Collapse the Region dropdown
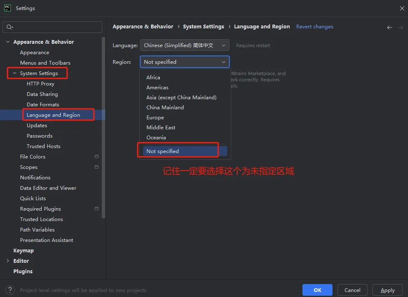 [224, 62]
